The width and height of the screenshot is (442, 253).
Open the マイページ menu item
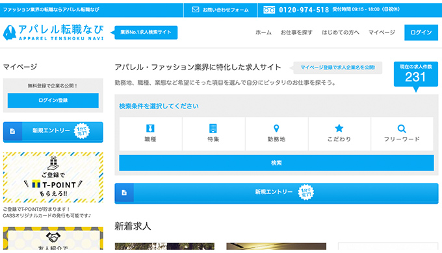(x=382, y=32)
